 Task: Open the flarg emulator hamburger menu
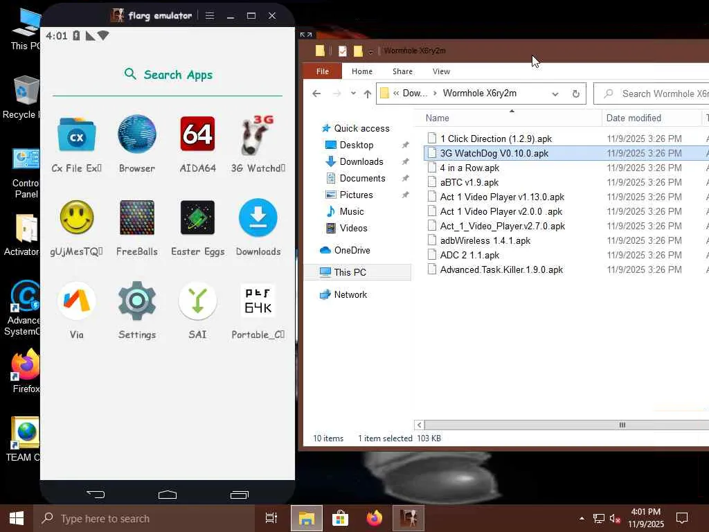(x=209, y=16)
